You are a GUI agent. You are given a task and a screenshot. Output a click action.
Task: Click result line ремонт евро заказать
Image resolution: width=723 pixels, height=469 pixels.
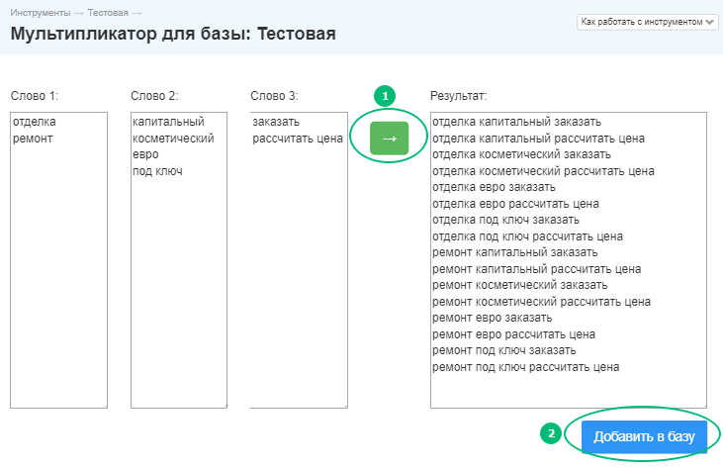point(493,319)
